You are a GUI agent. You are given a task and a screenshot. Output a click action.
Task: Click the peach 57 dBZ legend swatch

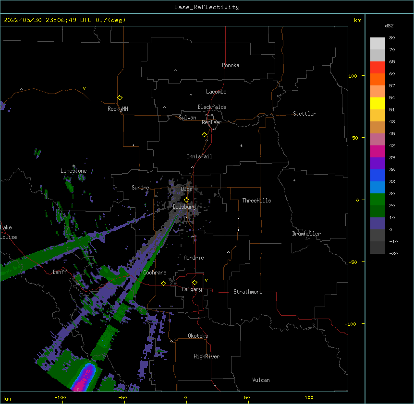pos(377,91)
